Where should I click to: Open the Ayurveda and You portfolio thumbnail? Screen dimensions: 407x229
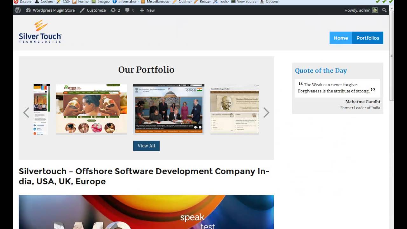tap(92, 109)
